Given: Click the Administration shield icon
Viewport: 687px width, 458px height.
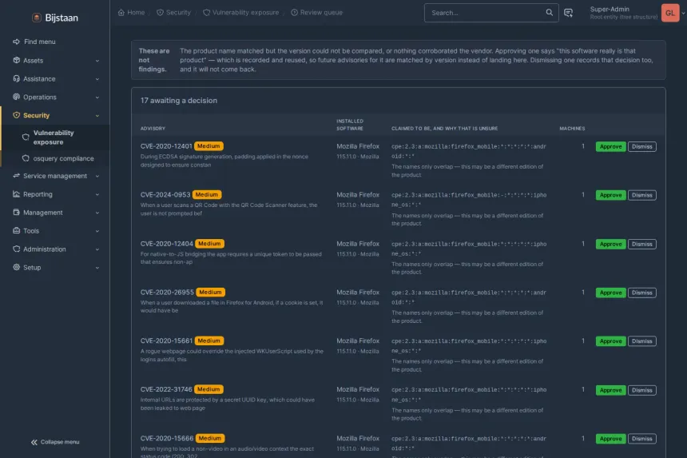Looking at the screenshot, I should click(16, 249).
